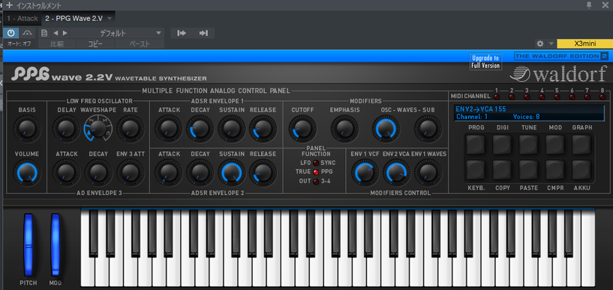The height and width of the screenshot is (290, 613).
Task: Click Upgrade to Full Version
Action: [x=485, y=61]
